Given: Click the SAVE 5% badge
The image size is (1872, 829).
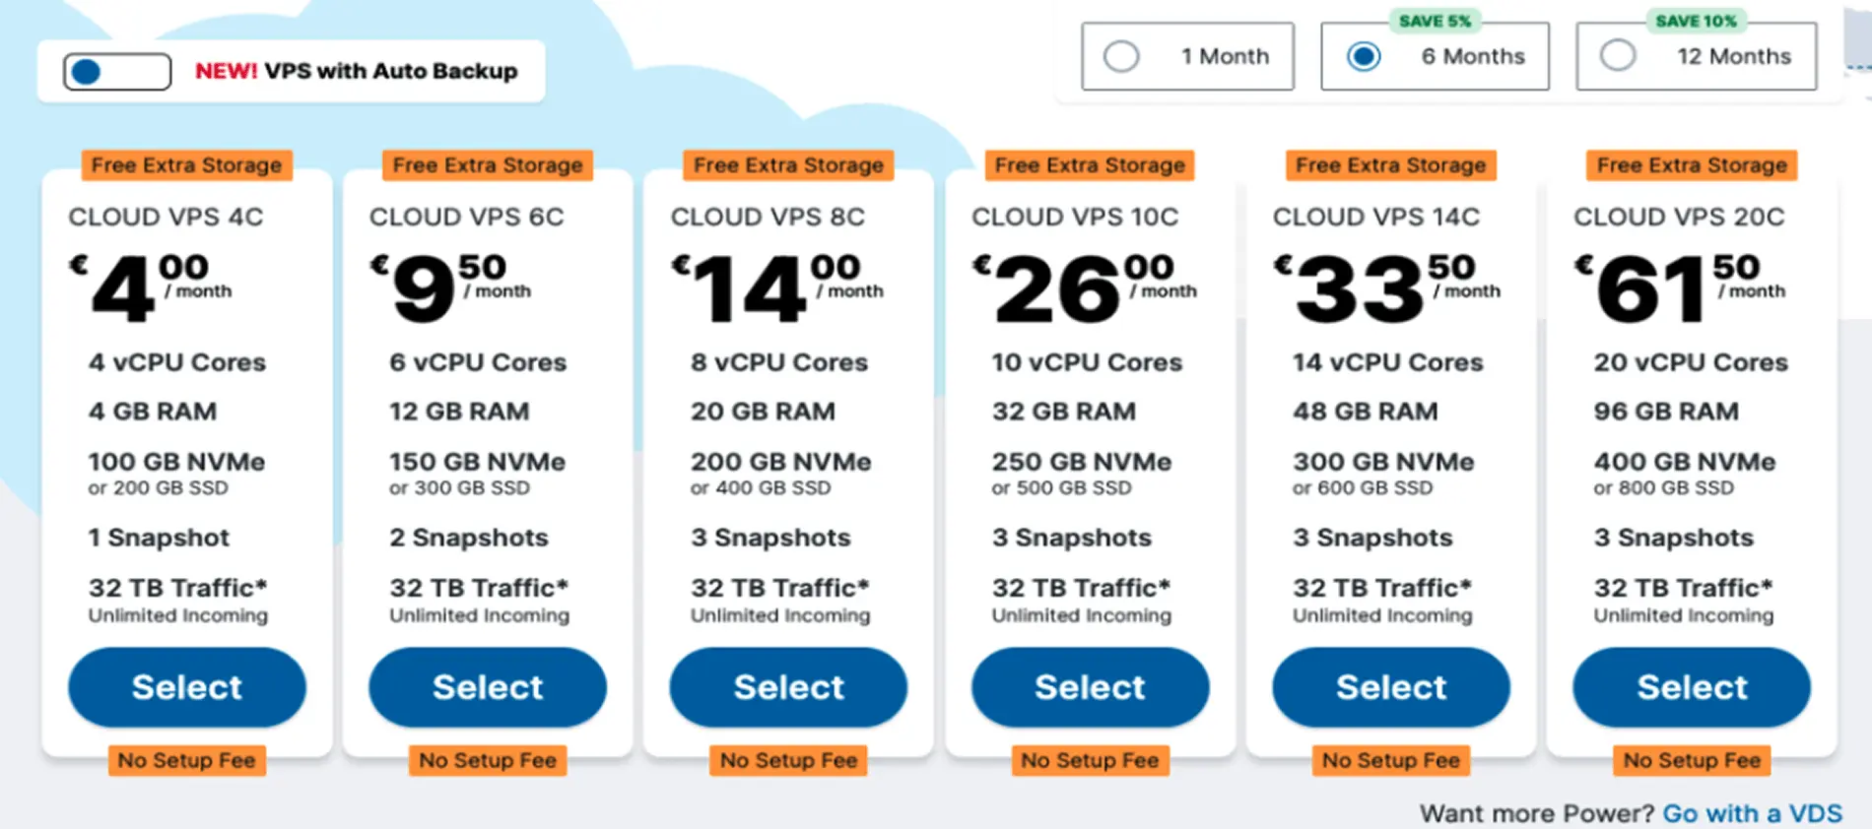Looking at the screenshot, I should (x=1435, y=21).
